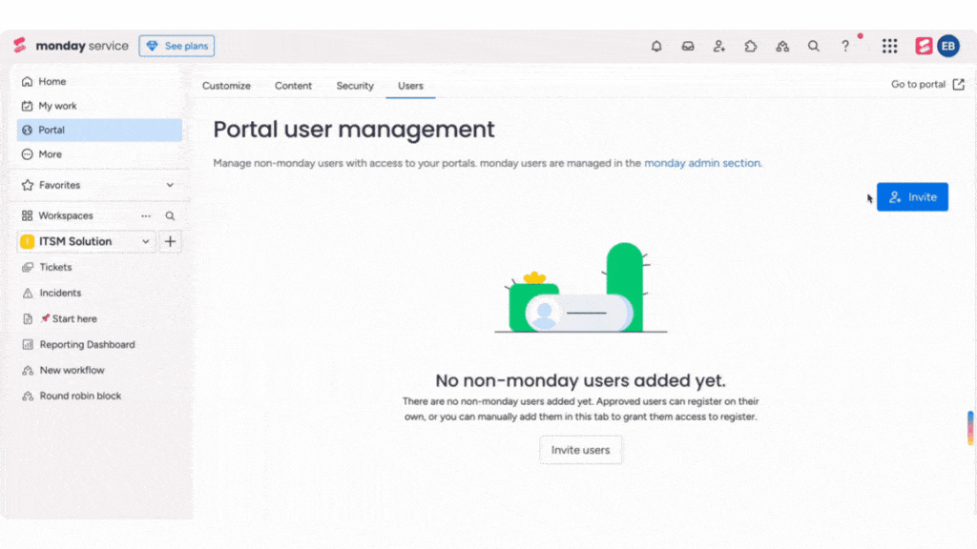Open the automations center icon in top bar
The image size is (977, 549).
point(782,46)
